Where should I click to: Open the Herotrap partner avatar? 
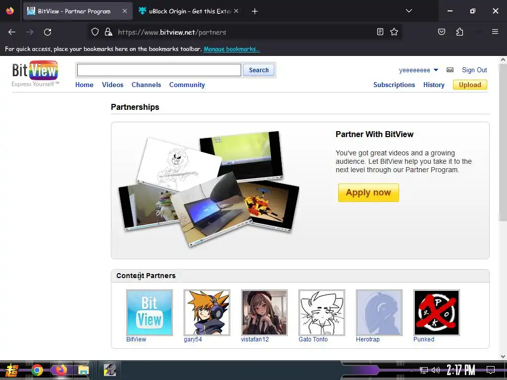coord(379,313)
